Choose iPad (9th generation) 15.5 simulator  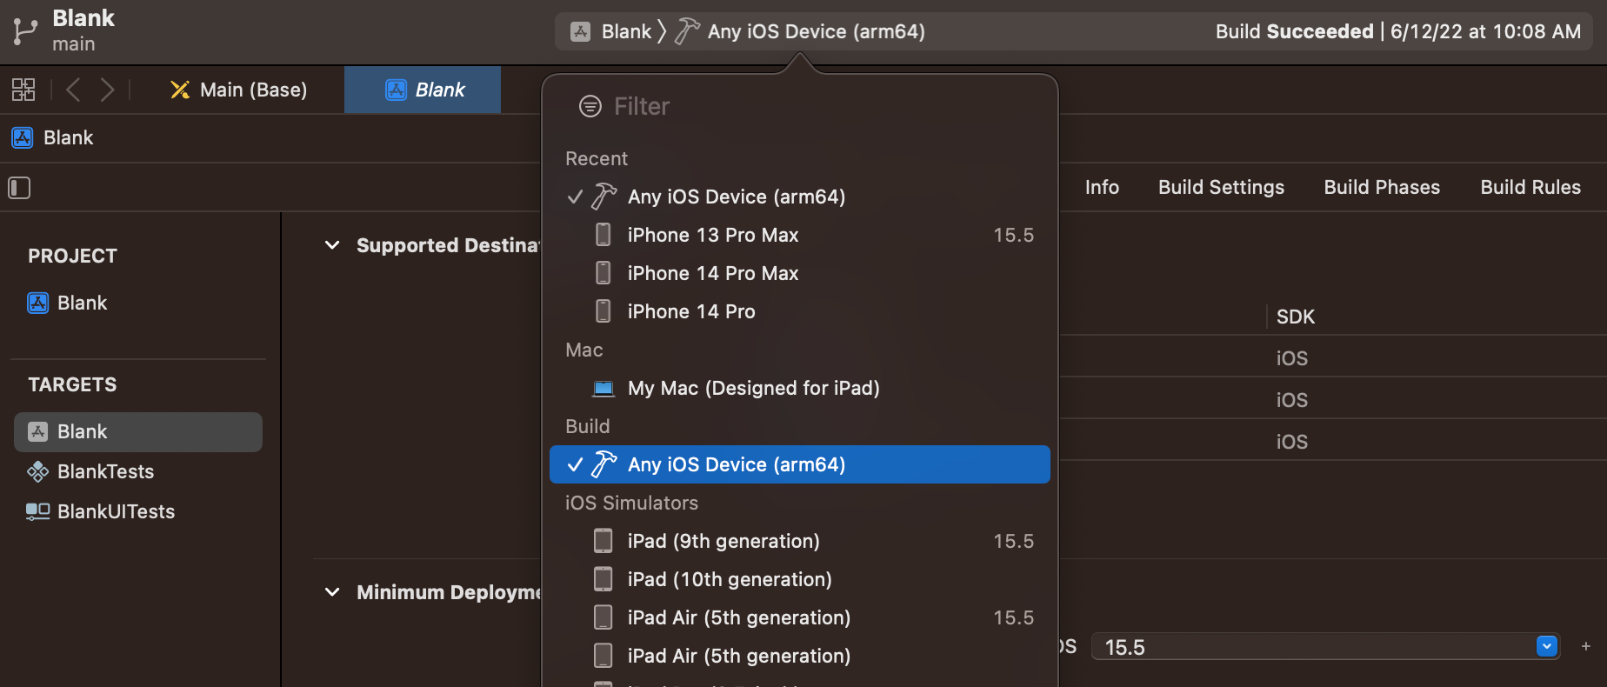(x=800, y=541)
